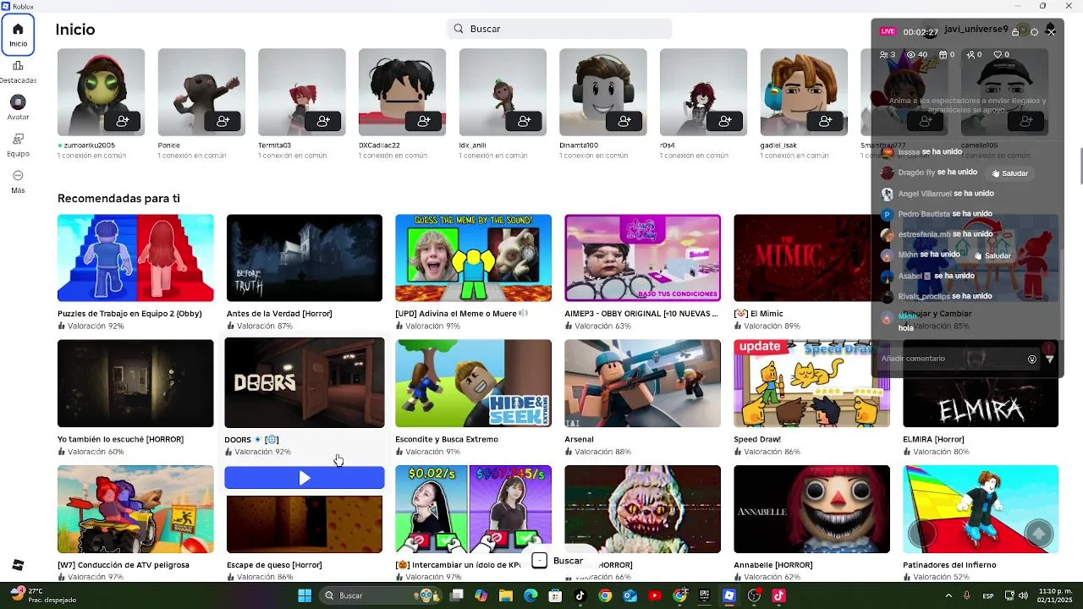This screenshot has height=609, width=1083.
Task: Click the lock icon in live overlay
Action: 1015,32
